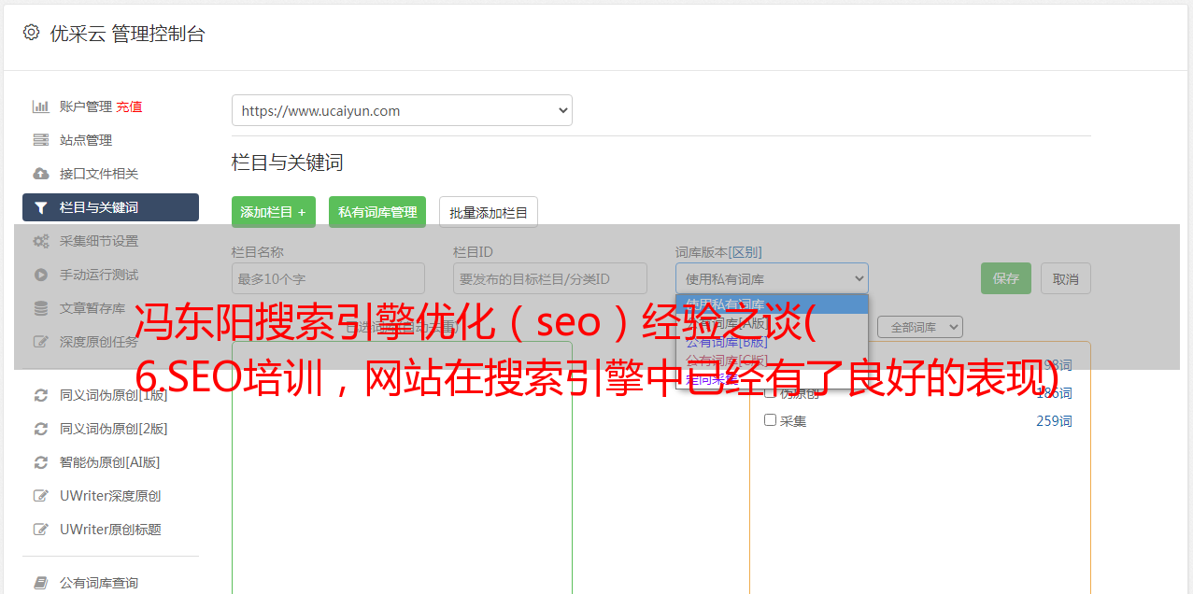Open 采集细节设置 via its cogs icon
The image size is (1193, 594).
(x=41, y=241)
